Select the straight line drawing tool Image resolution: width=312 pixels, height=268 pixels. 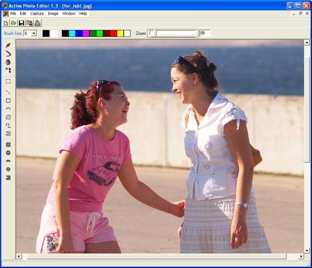click(8, 92)
